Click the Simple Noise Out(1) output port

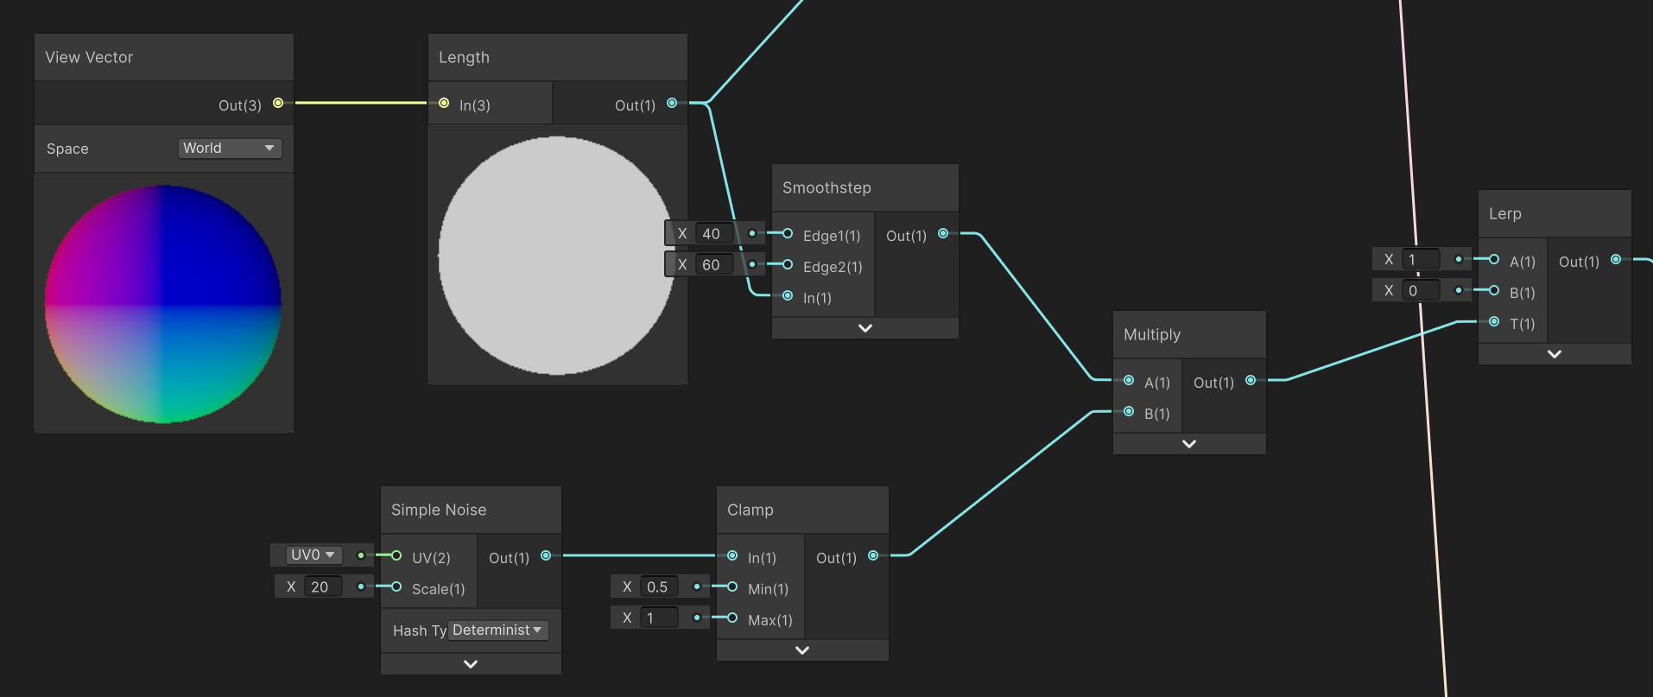546,556
